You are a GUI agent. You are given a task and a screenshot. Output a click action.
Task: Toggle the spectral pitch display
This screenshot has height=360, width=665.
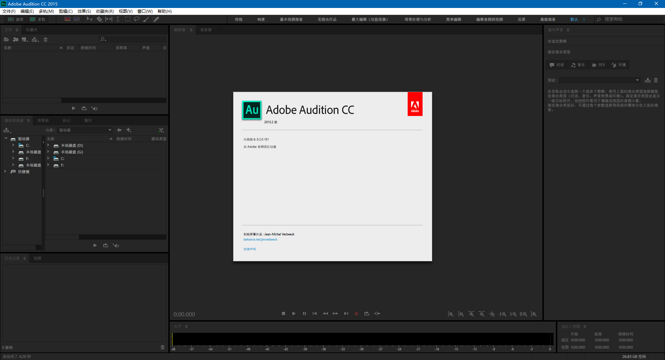[x=77, y=19]
